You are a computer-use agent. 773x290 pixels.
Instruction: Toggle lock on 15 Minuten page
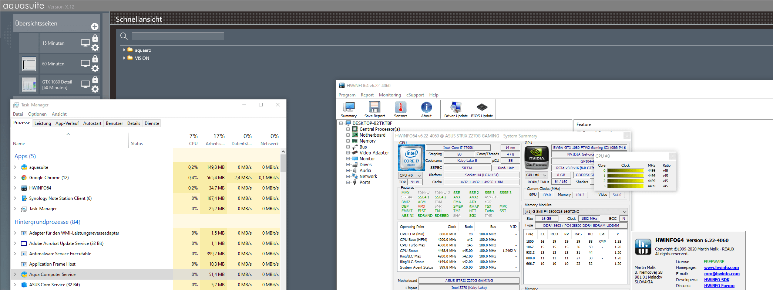tap(95, 38)
